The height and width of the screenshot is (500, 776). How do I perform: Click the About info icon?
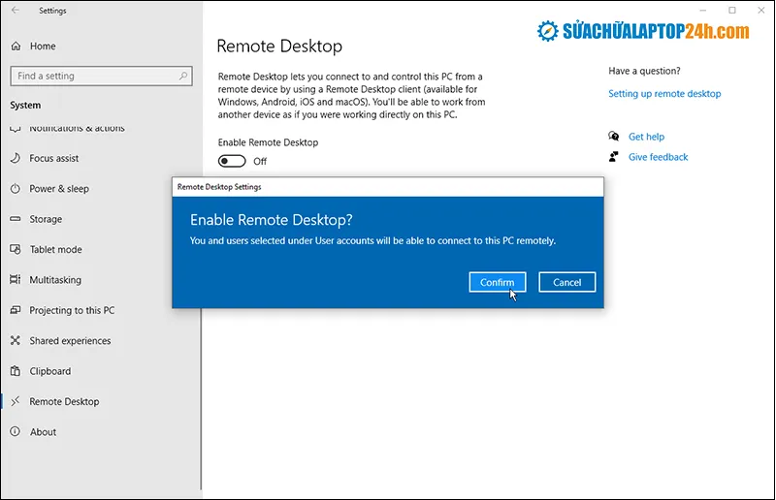pyautogui.click(x=16, y=432)
